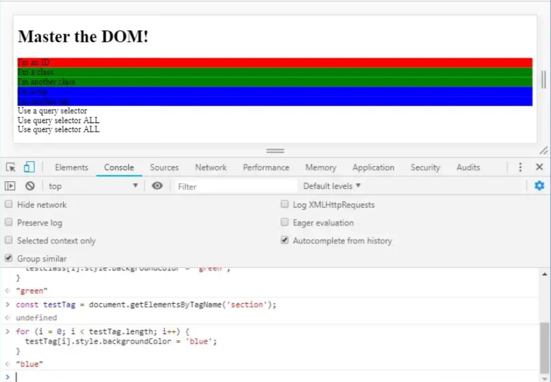Screen dimensions: 551x382
Task: Open the top JavaScript context dropdown
Action: tap(92, 186)
